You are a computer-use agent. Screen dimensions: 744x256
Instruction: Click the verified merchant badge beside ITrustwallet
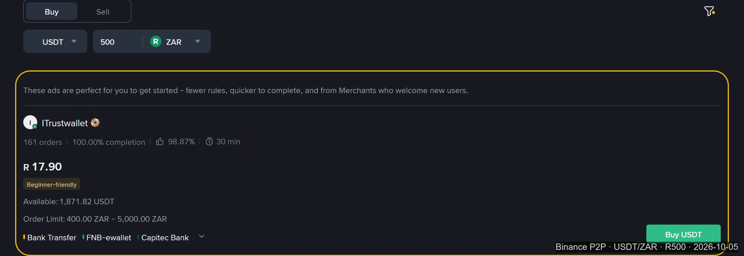pyautogui.click(x=95, y=123)
